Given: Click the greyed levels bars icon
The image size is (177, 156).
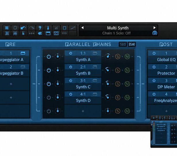Looking at the screenshot, I should pyautogui.click(x=56, y=28).
